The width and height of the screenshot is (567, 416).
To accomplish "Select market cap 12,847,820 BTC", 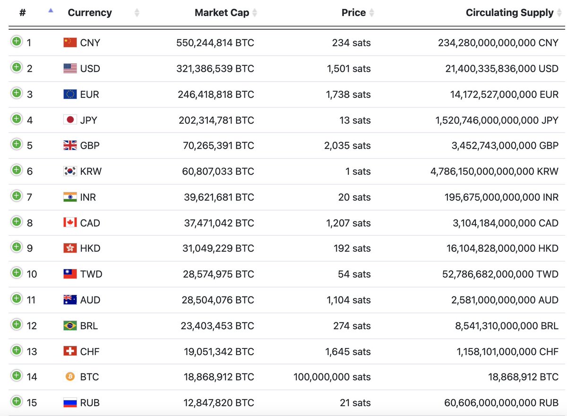I will 219,403.
